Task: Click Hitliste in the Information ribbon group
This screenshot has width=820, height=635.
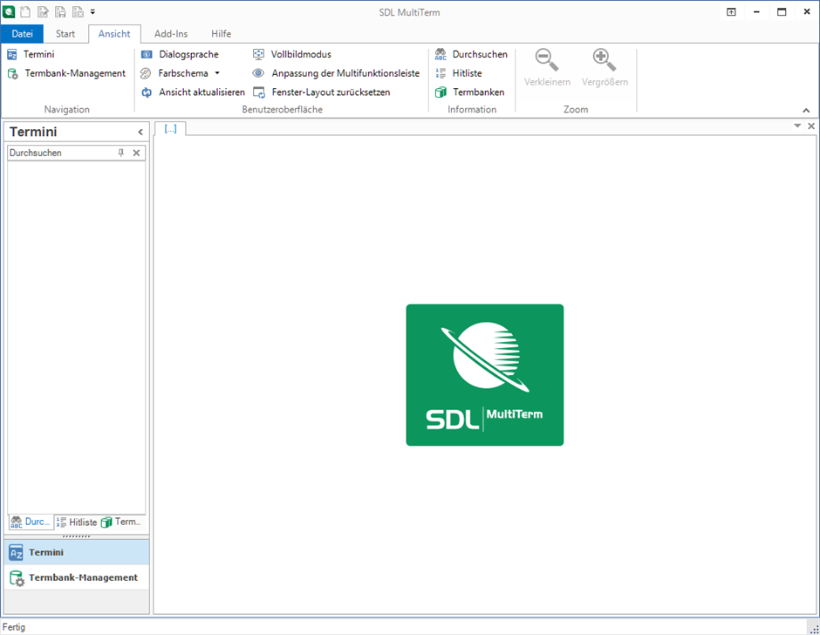Action: tap(458, 73)
